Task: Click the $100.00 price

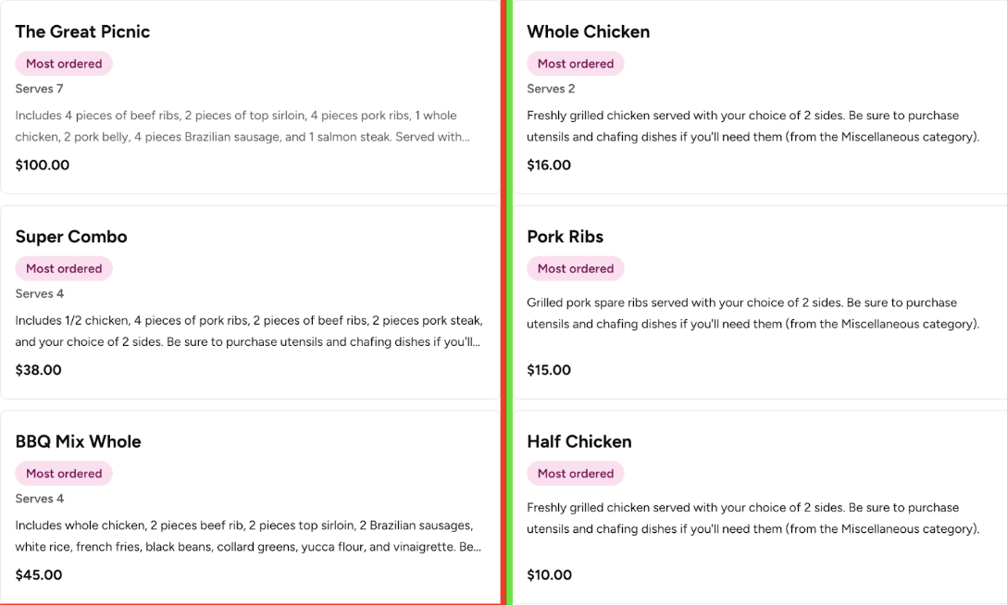Action: [43, 166]
